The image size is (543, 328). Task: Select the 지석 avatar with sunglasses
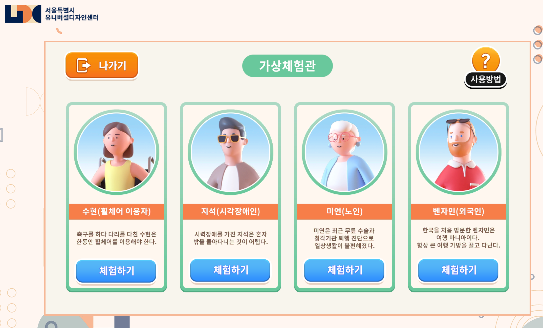230,152
